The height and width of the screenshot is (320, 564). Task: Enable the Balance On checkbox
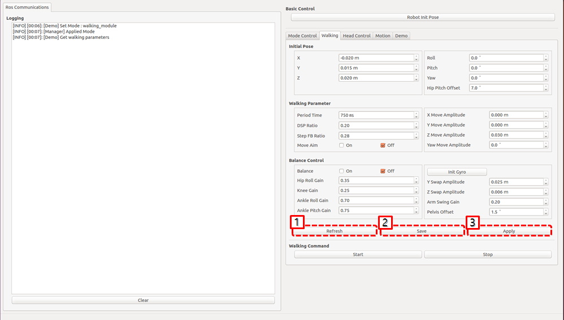[341, 172]
